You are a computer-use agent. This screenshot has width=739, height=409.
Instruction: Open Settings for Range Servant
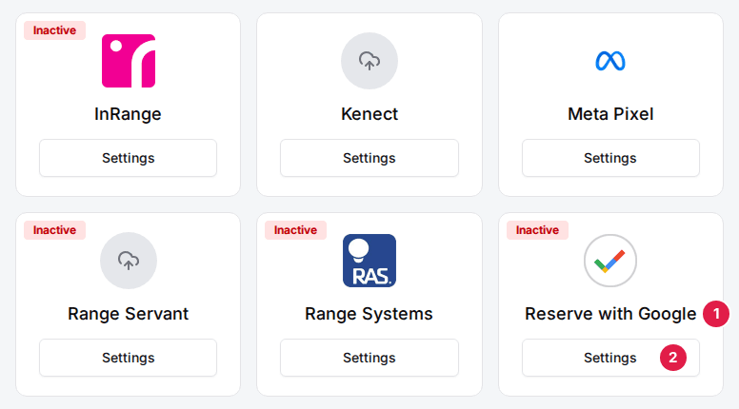[x=129, y=358]
